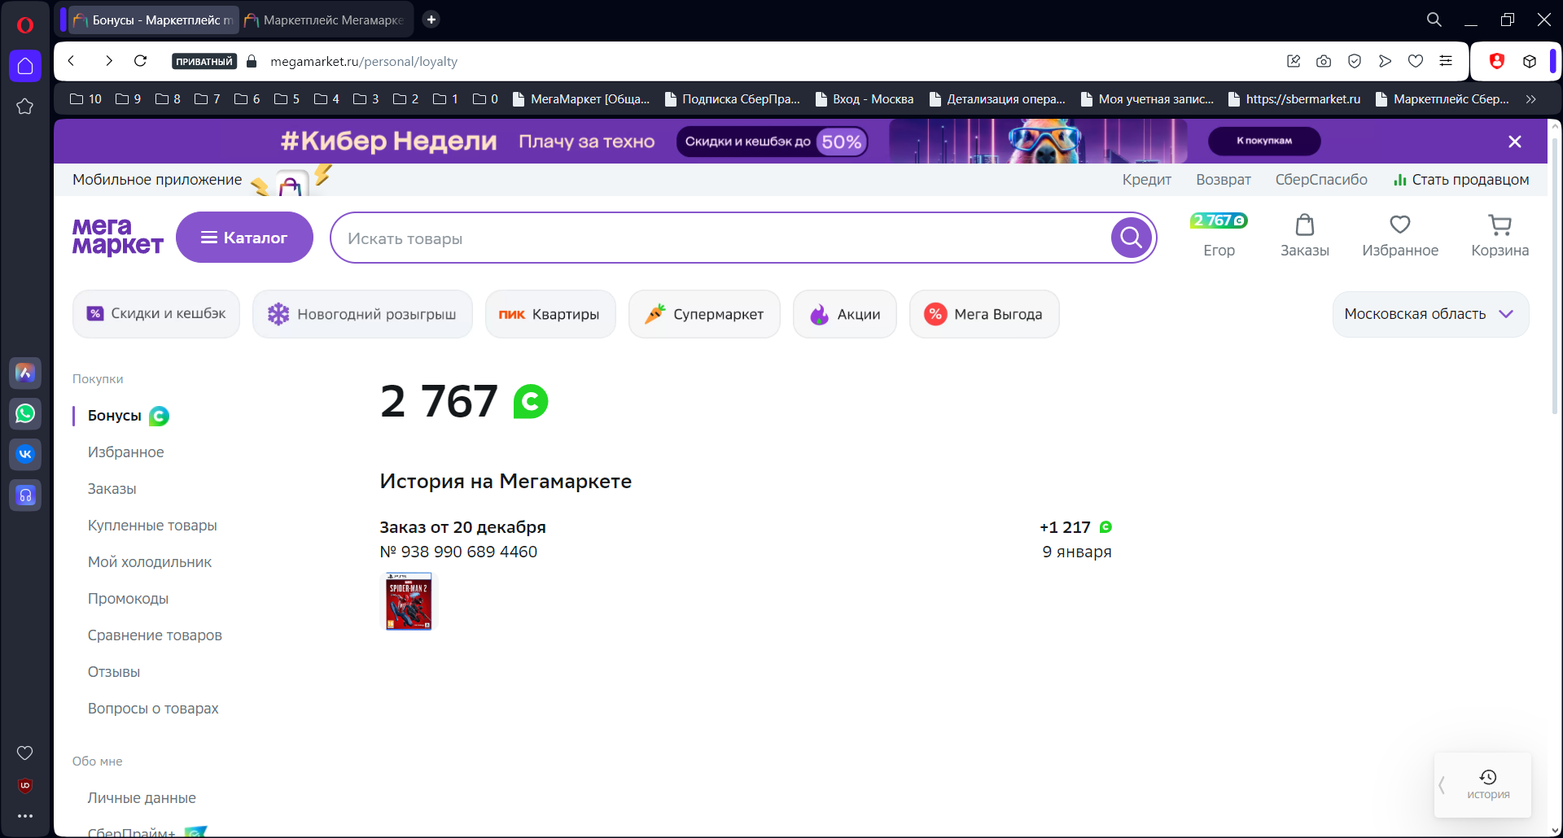
Task: Switch to Маркетплейс Мегамаркет tab
Action: (326, 20)
